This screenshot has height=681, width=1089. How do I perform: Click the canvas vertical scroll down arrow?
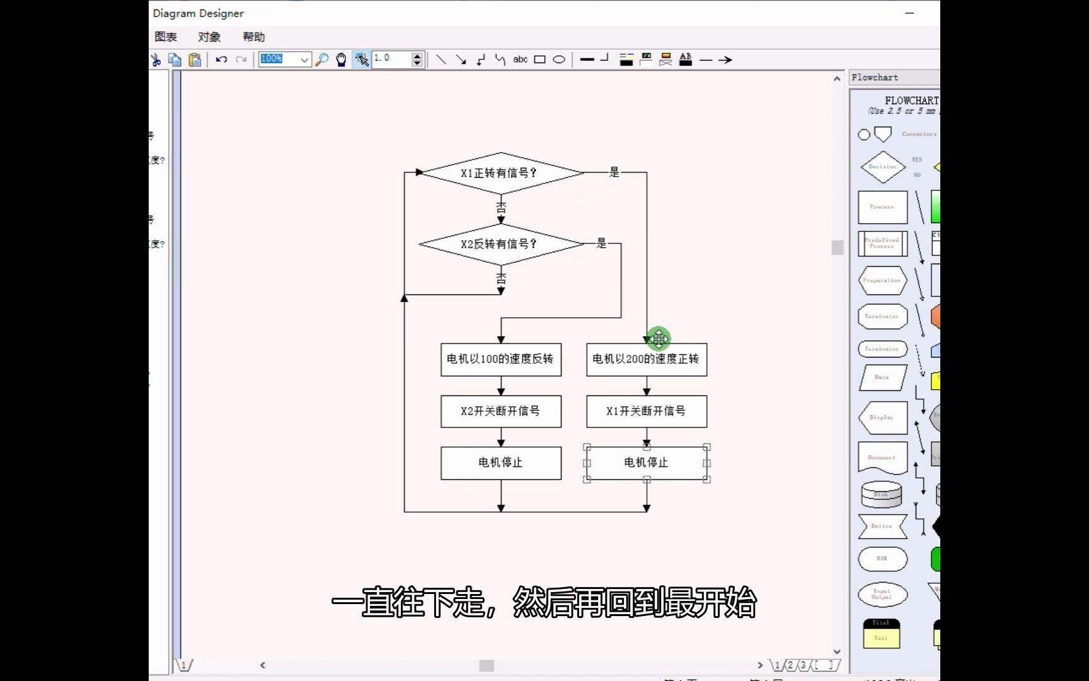click(x=837, y=652)
